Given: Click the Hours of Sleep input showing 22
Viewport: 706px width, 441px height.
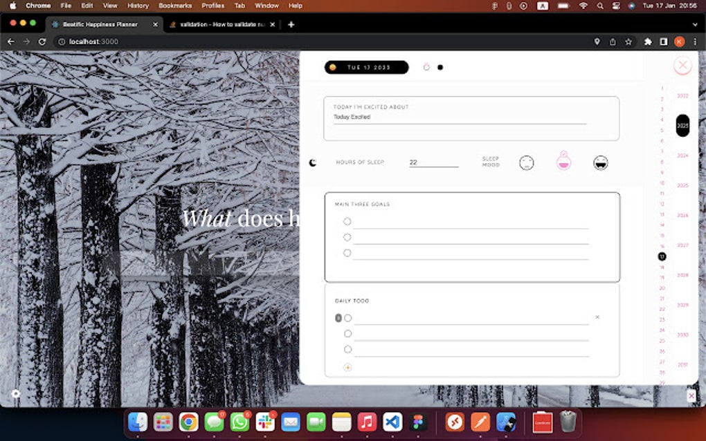Looking at the screenshot, I should [x=433, y=162].
